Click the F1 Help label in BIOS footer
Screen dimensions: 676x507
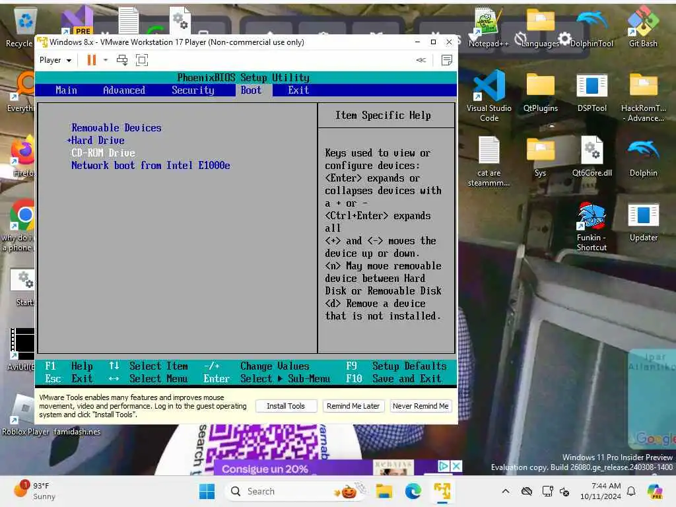(x=69, y=366)
